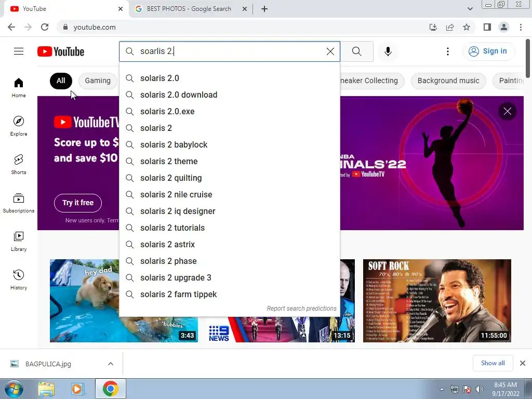
Task: Switch to the BEST PHOTOS Google Search tab
Action: [x=189, y=9]
